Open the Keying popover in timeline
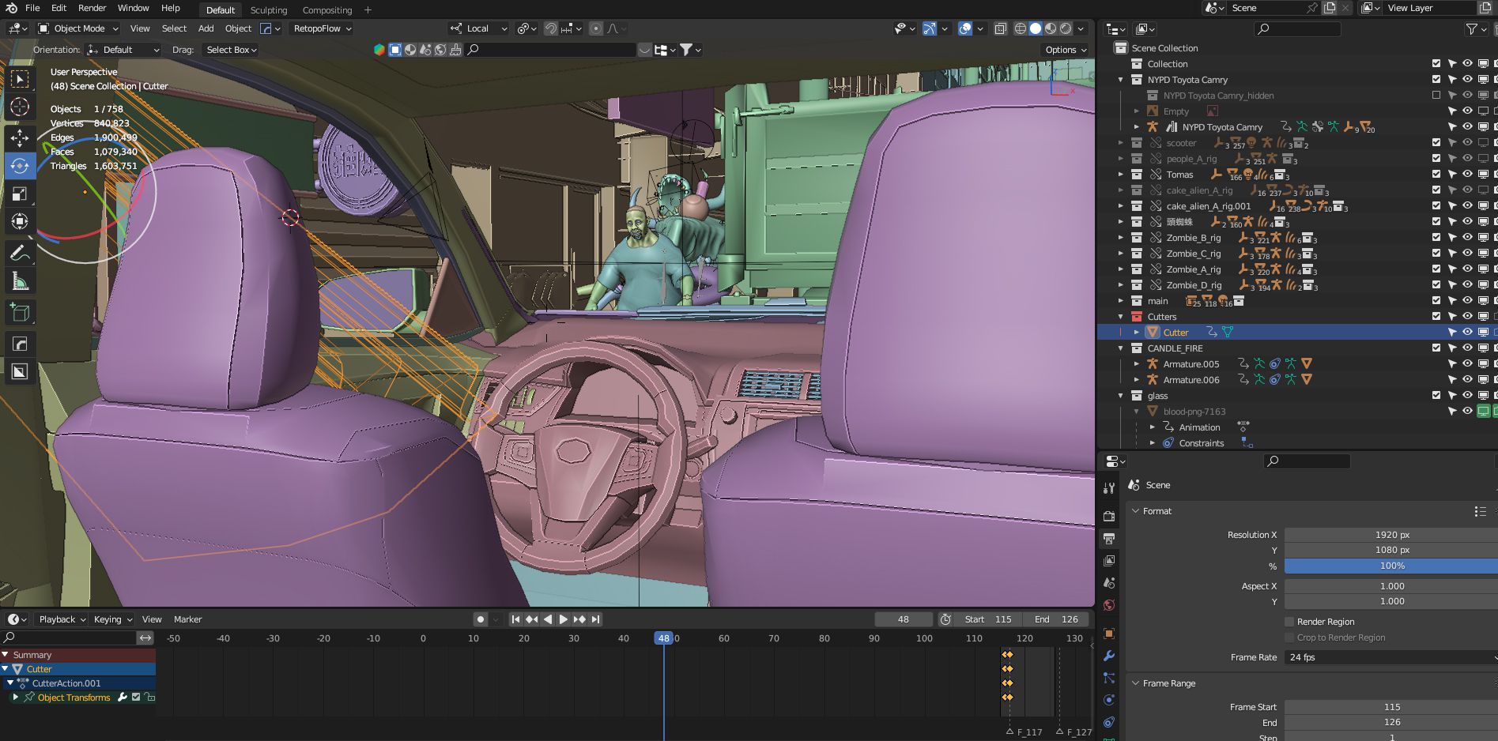 112,619
